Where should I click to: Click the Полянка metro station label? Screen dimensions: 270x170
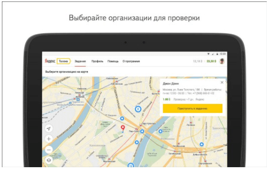click(x=191, y=125)
